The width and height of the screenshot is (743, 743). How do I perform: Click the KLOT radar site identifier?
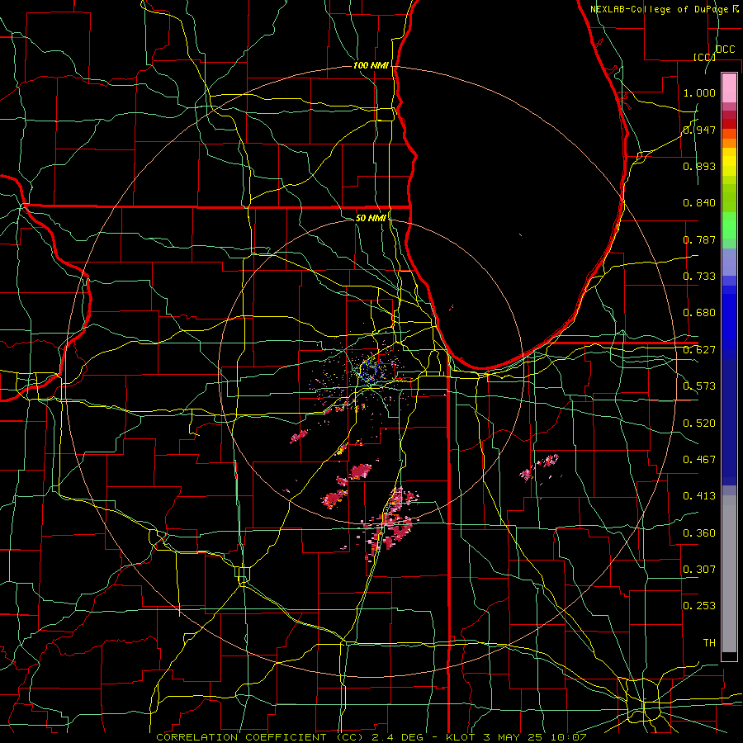(x=461, y=737)
